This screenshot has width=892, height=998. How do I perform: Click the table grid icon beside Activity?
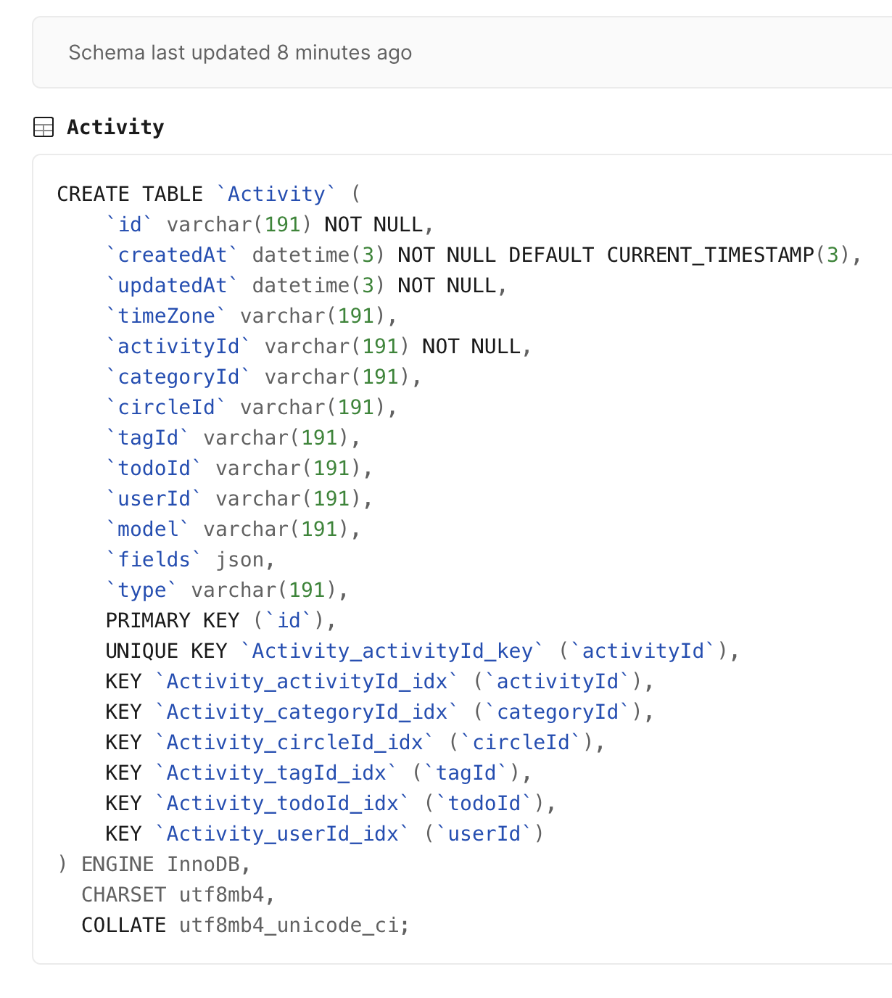(44, 128)
